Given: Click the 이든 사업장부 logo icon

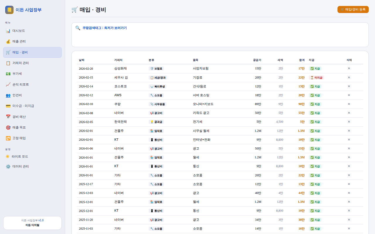Looking at the screenshot, I should click(9, 10).
